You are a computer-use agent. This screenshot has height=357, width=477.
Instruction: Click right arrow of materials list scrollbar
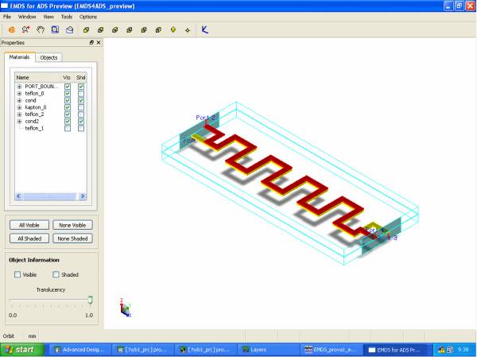(83, 196)
